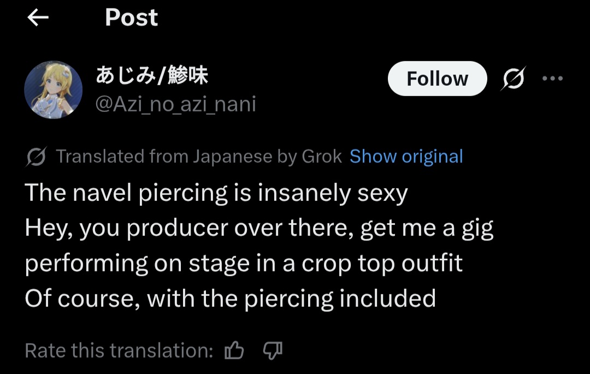Open the author's profile picture
Screen dimensions: 590x374
pyautogui.click(x=54, y=90)
